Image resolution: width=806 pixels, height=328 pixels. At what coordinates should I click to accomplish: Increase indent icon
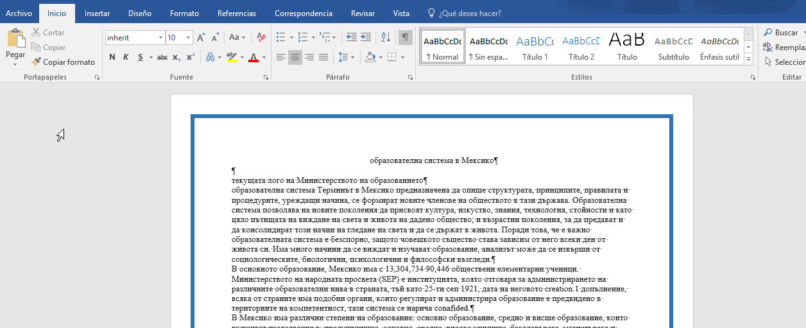(366, 37)
